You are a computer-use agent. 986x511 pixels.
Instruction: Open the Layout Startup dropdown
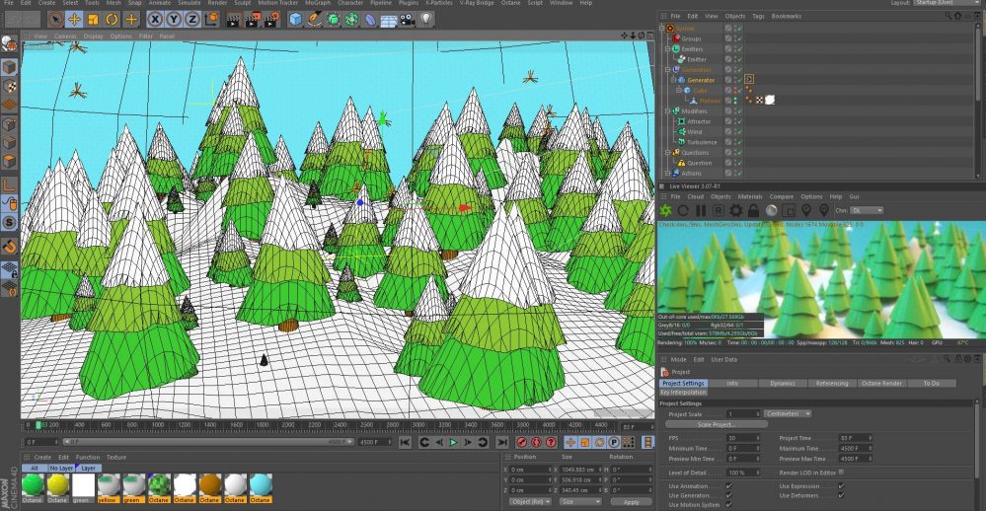click(948, 4)
